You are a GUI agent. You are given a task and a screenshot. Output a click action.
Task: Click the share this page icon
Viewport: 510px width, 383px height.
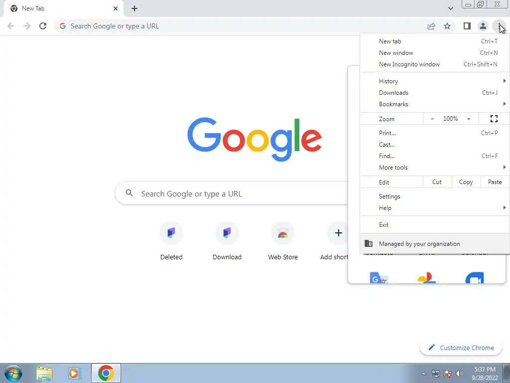coord(431,26)
